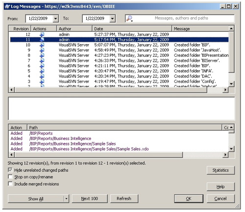245x212 pixels.
Task: Click scroll-up arrow of revision list
Action: pyautogui.click(x=231, y=29)
